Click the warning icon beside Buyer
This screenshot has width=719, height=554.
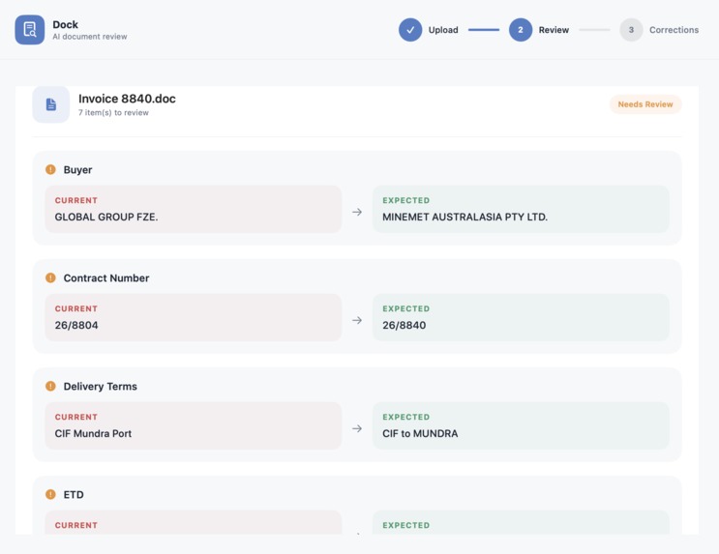[50, 169]
